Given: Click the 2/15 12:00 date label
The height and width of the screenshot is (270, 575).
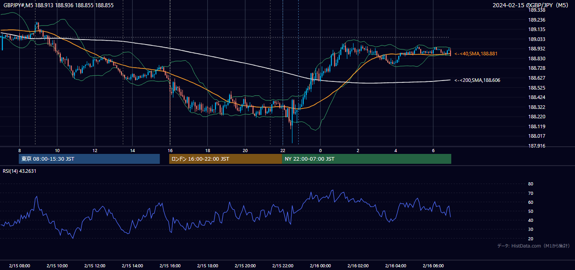Looking at the screenshot, I should [x=94, y=265].
